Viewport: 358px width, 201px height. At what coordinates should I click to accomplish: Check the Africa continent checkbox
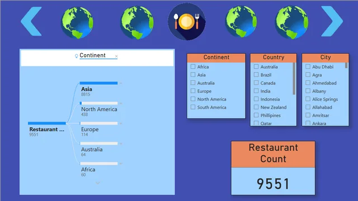(x=193, y=66)
